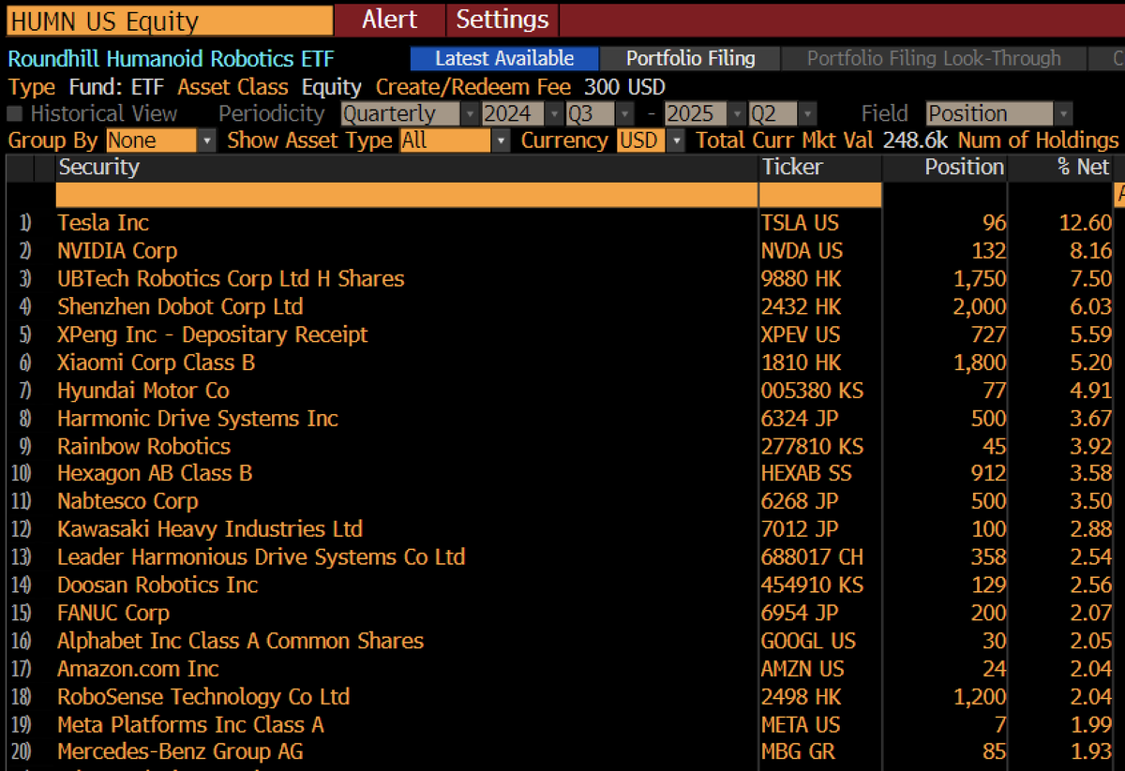Image resolution: width=1125 pixels, height=771 pixels.
Task: Click the Ticker filter input field
Action: point(820,195)
